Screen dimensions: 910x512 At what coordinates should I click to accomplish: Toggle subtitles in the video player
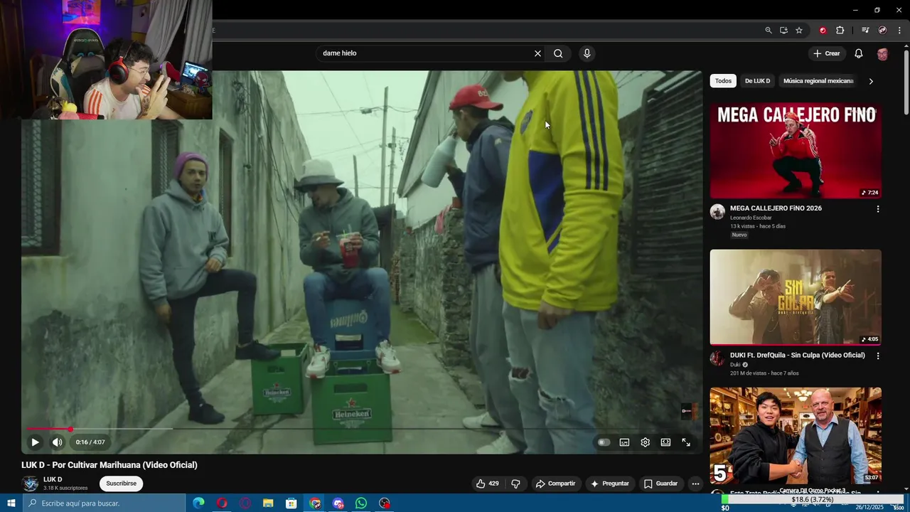point(624,442)
